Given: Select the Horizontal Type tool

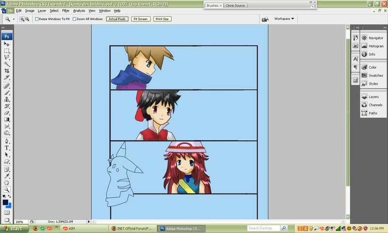Looking at the screenshot, I should click(x=7, y=148).
